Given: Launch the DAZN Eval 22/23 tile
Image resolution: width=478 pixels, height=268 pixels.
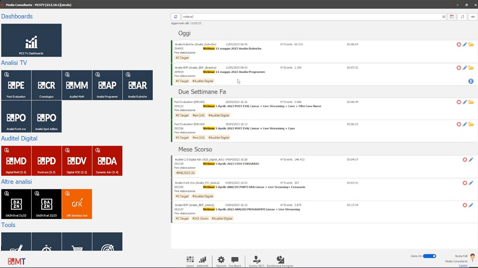Looking at the screenshot, I should pos(47,204).
